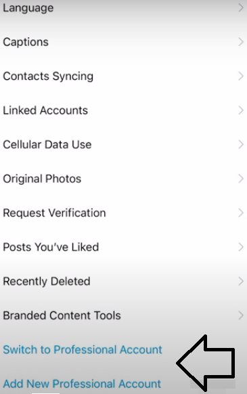Image resolution: width=247 pixels, height=394 pixels.
Task: Open Contacts Syncing settings
Action: 123,76
